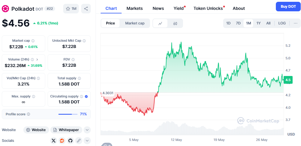Show info tooltip for Vol/Mkt Cap (24h)
This screenshot has width=301, height=146.
pos(38,78)
